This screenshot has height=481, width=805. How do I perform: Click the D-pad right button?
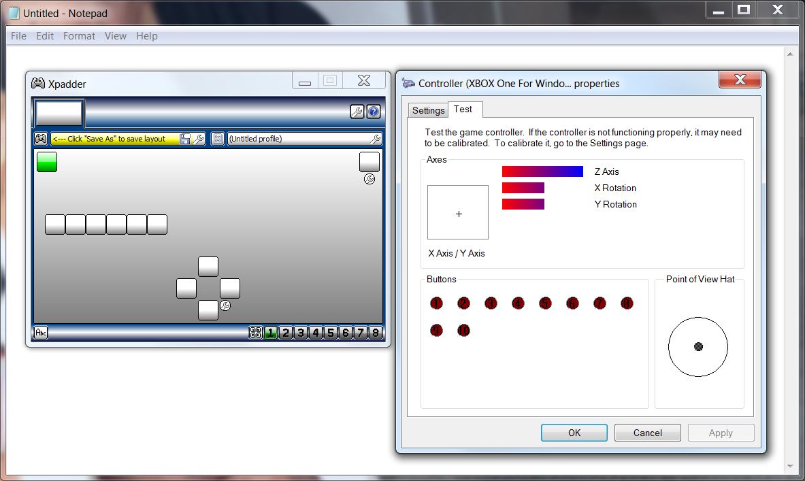coord(230,288)
